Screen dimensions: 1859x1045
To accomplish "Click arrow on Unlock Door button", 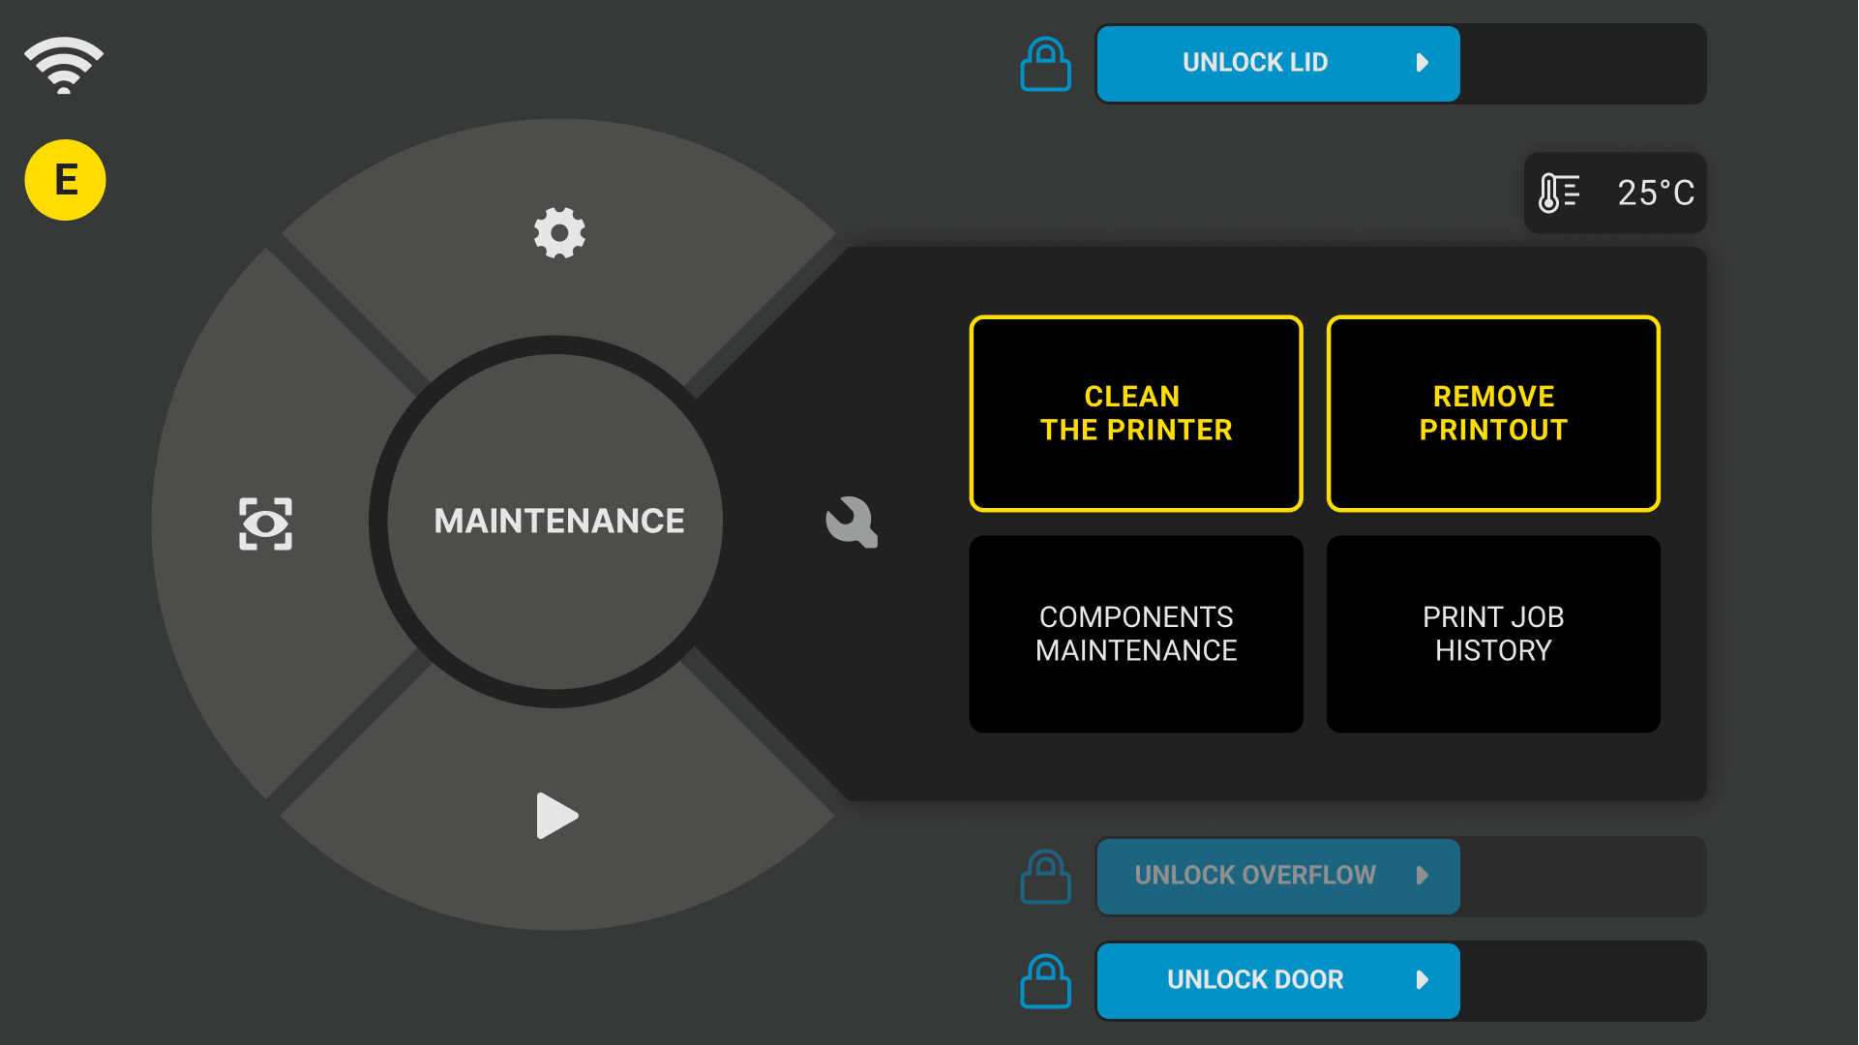I will pyautogui.click(x=1422, y=980).
